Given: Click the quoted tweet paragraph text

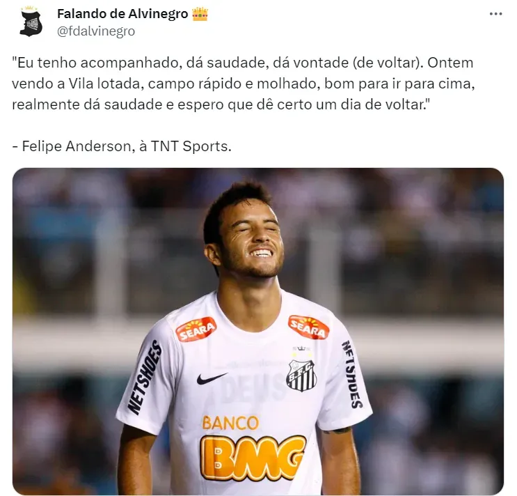Looking at the screenshot, I should click(244, 84).
